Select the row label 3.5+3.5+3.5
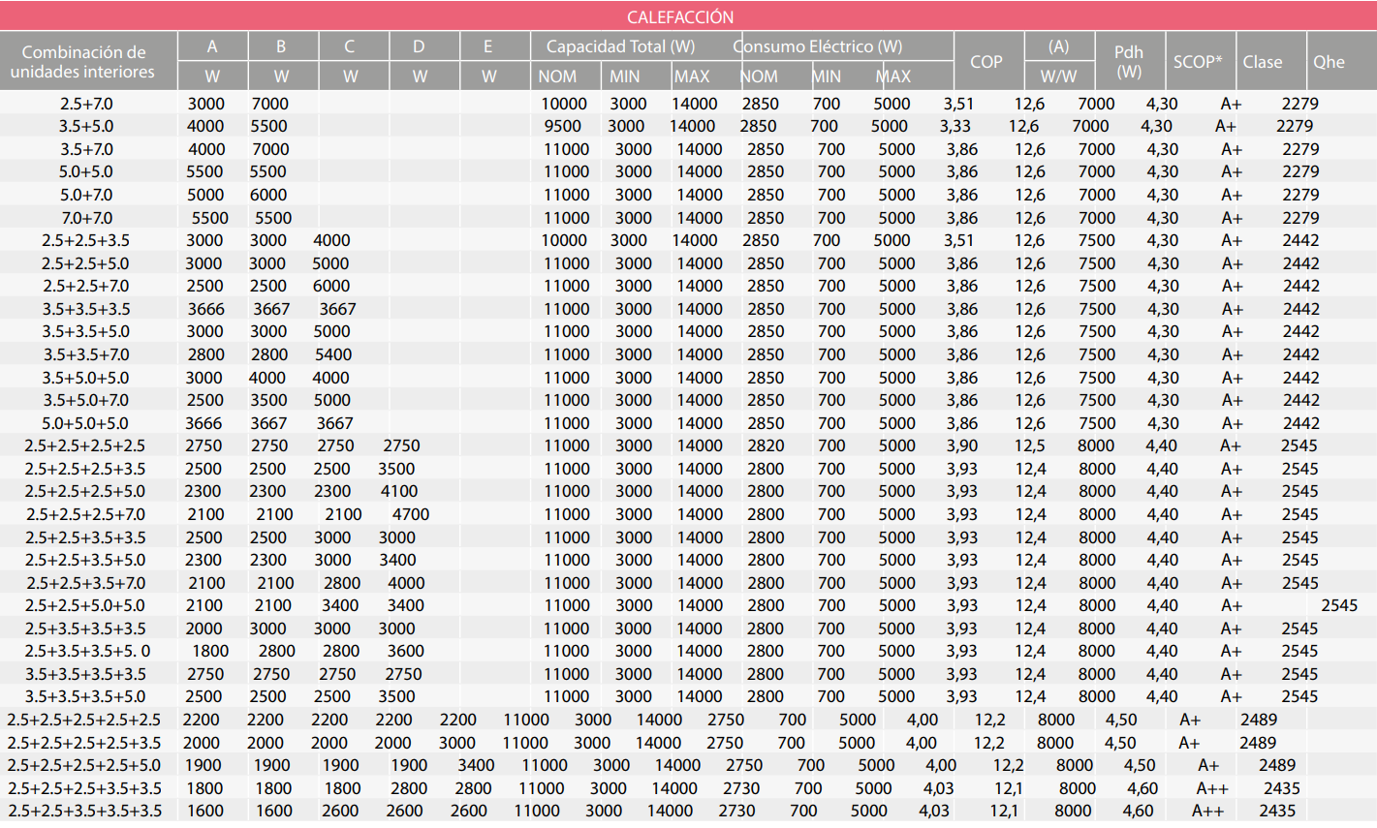 coord(85,309)
